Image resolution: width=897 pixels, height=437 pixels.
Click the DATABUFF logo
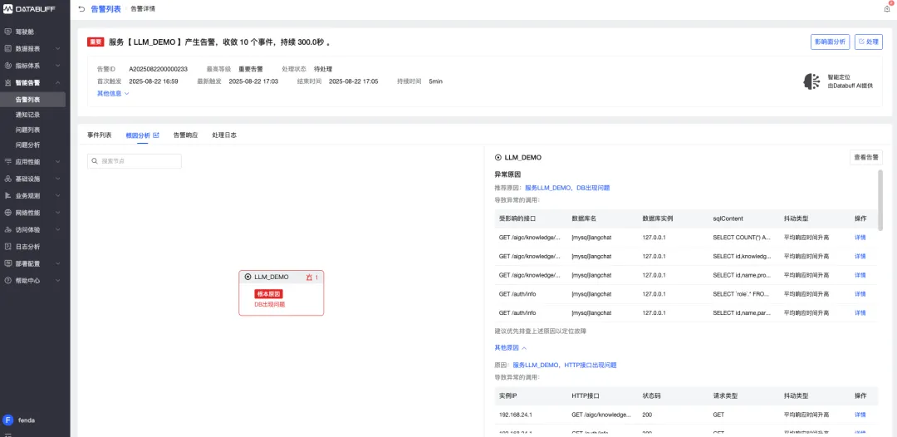(x=28, y=9)
